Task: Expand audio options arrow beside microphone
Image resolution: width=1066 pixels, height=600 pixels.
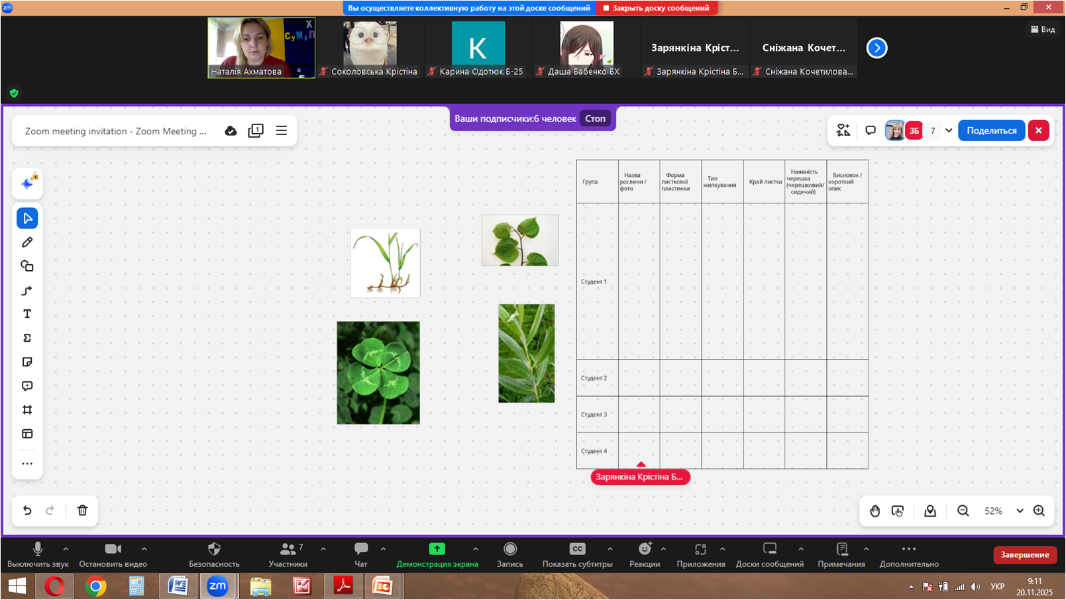Action: 66,549
